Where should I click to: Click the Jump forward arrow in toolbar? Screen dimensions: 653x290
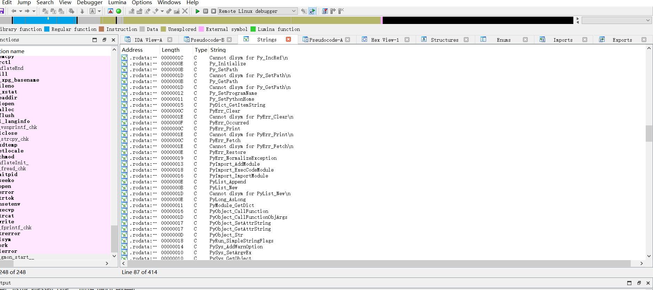click(27, 11)
